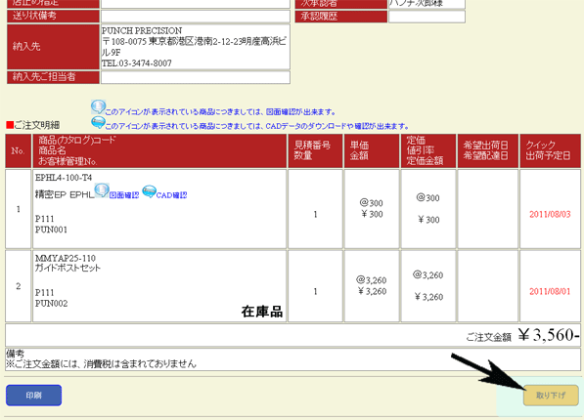Viewport: 584px width, 420px height.
Task: Click the CAD check icon in row 1
Action: click(149, 191)
